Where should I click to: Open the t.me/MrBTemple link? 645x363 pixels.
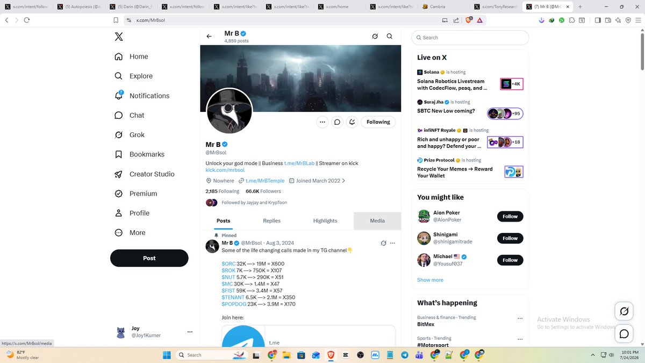(265, 181)
